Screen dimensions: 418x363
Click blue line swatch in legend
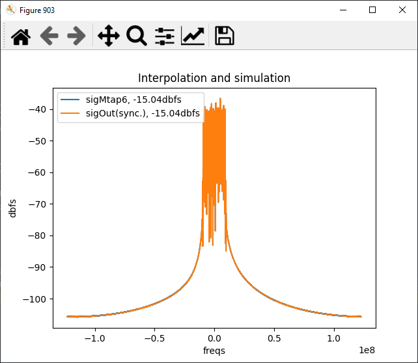[70, 100]
